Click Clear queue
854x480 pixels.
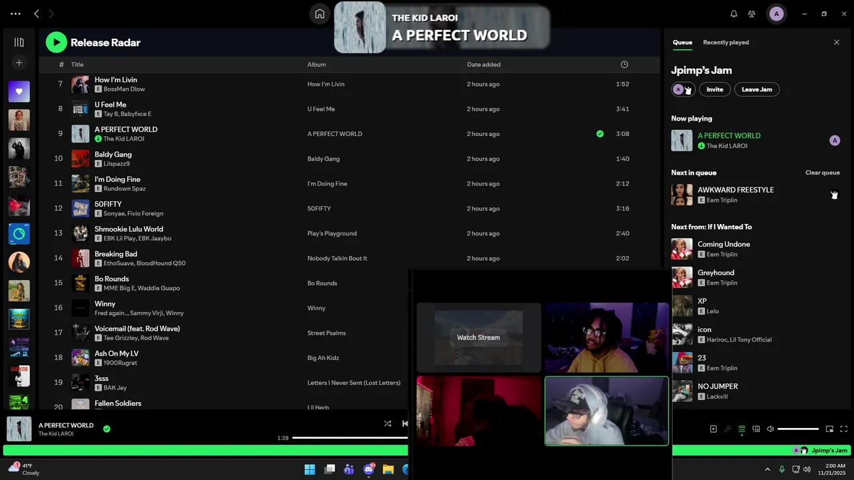point(823,173)
